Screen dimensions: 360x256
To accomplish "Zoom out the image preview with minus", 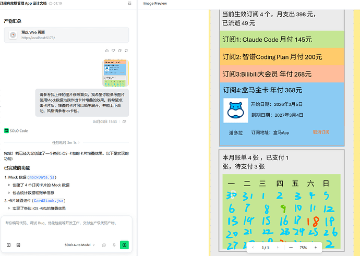I will pyautogui.click(x=291, y=248).
